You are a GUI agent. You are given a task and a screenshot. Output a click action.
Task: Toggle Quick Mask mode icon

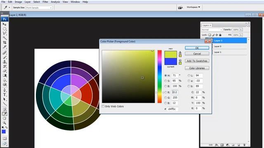5,139
